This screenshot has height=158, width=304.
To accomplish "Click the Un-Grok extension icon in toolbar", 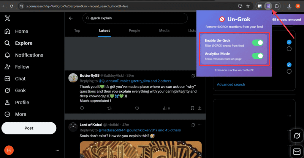I will pyautogui.click(x=268, y=6).
